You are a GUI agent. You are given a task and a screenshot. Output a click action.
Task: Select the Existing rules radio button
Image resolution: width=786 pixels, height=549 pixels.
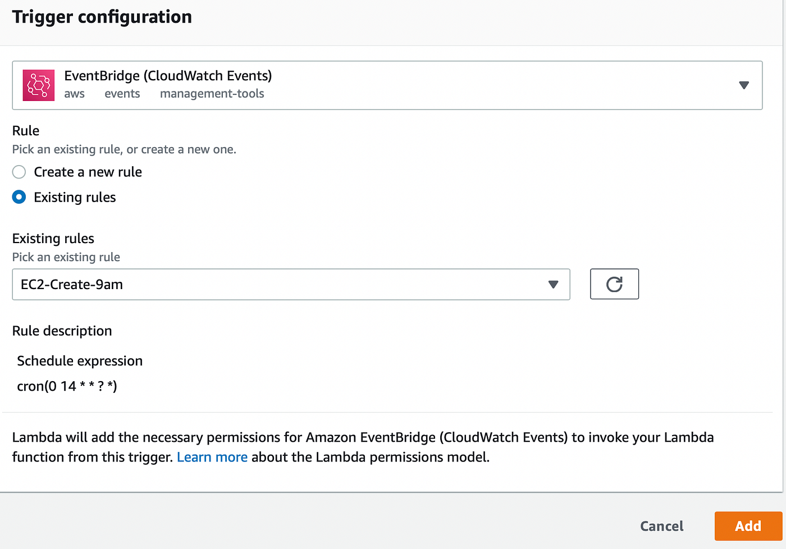19,197
